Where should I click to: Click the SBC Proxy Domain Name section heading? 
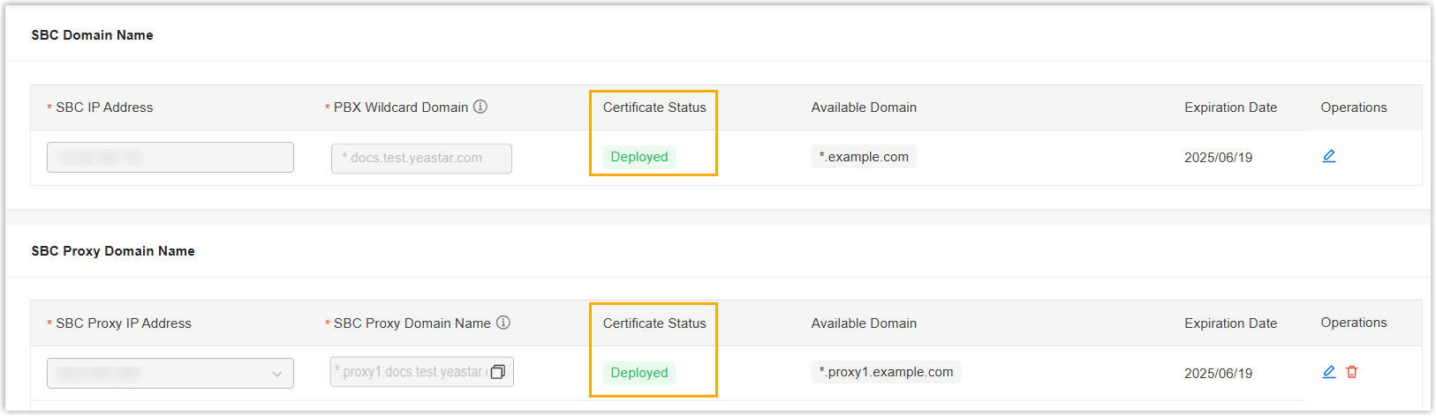[x=113, y=251]
